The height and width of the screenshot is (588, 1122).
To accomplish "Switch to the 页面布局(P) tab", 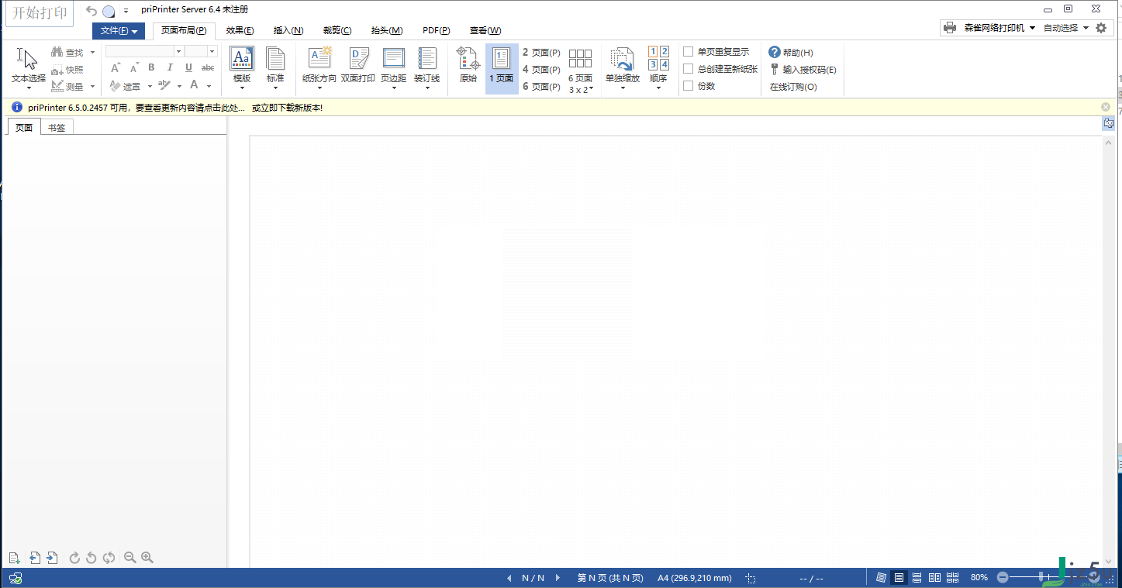I will coord(184,31).
